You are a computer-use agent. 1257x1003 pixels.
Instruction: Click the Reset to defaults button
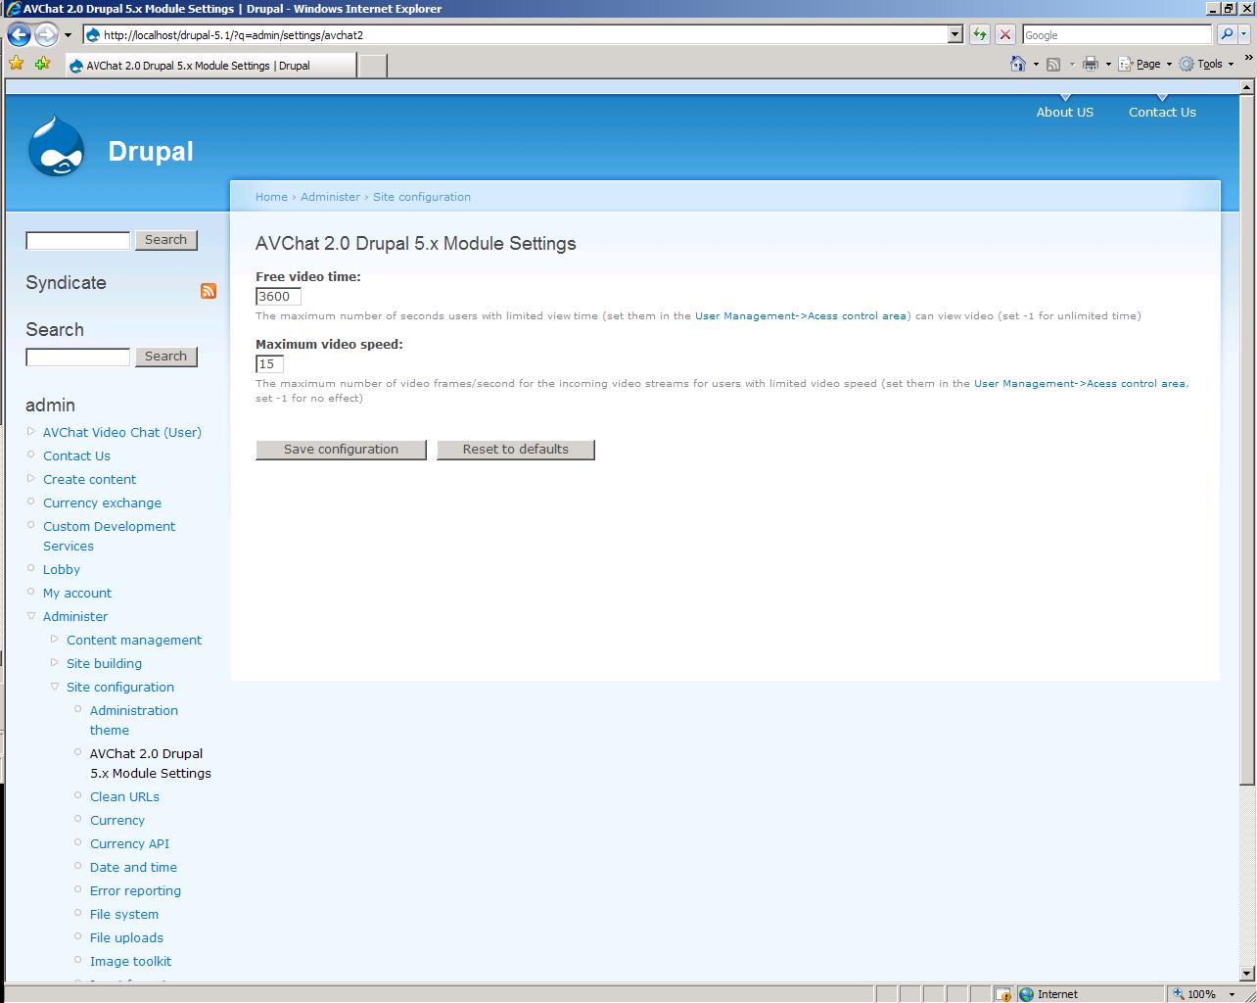click(x=516, y=450)
